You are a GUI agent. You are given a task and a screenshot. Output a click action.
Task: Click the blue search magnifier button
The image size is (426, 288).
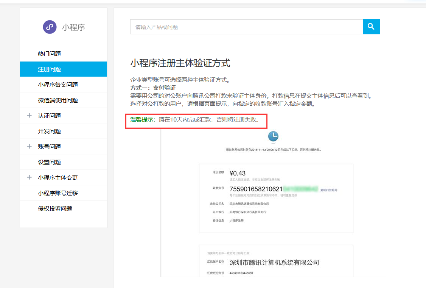(371, 27)
